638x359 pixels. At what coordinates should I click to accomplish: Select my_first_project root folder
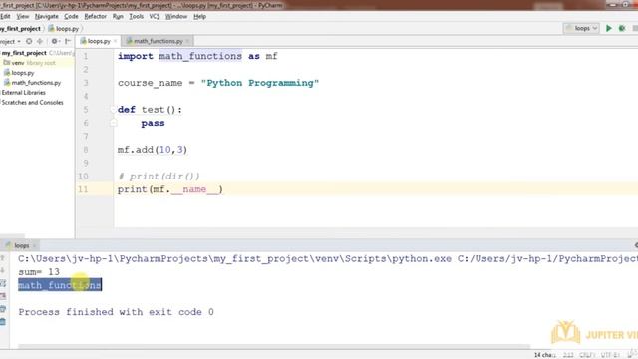(x=24, y=53)
